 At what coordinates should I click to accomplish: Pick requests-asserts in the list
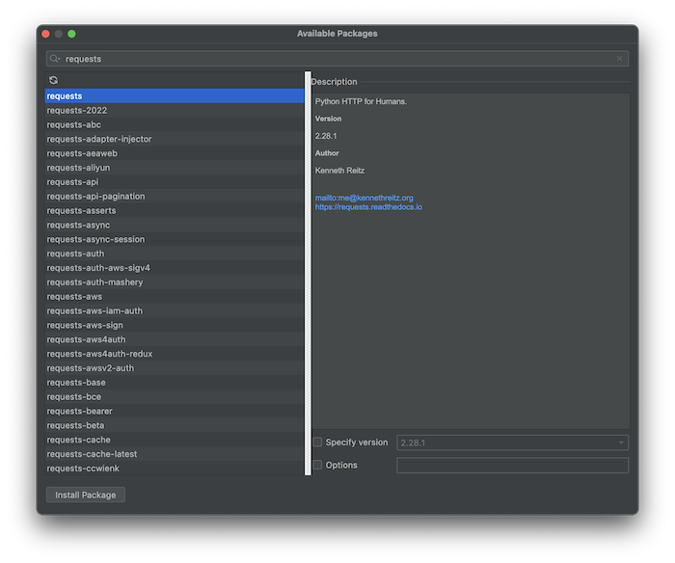pos(175,210)
